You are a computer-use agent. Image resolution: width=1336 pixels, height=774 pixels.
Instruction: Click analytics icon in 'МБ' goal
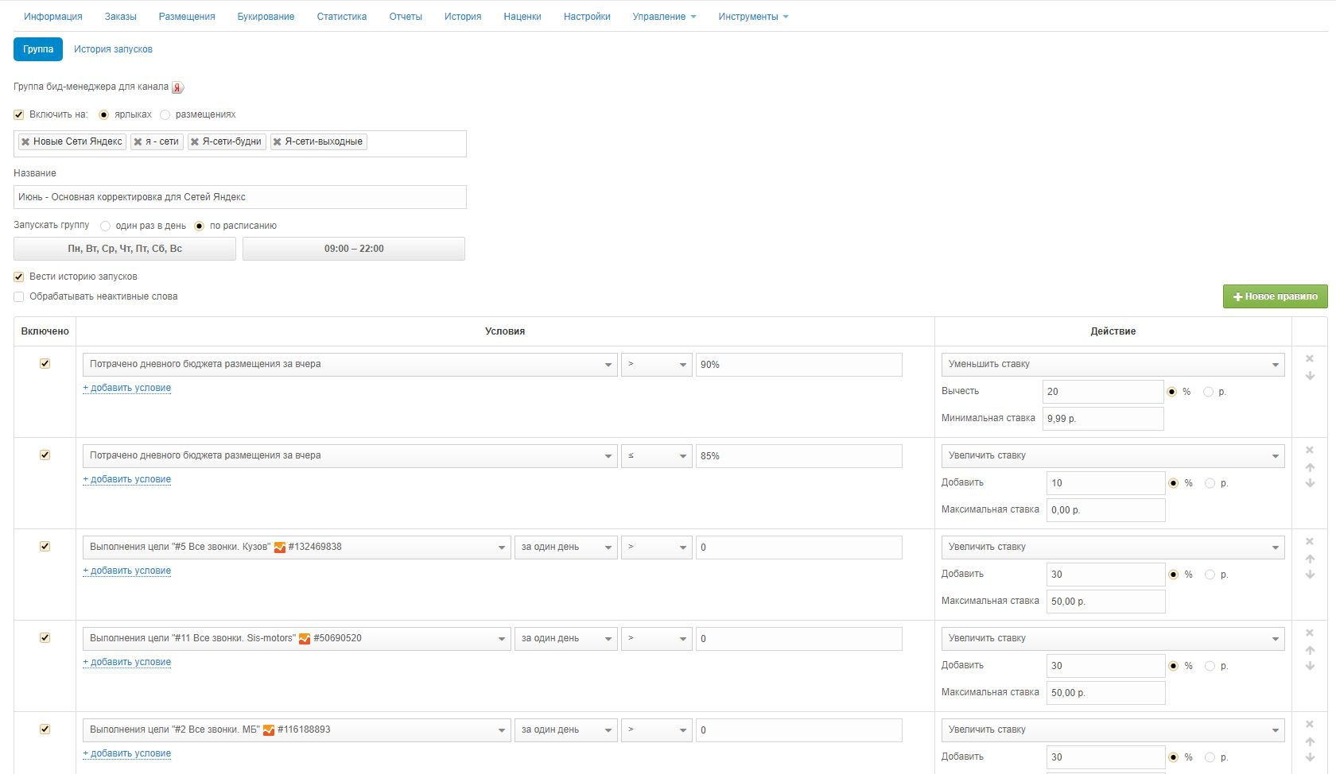269,730
